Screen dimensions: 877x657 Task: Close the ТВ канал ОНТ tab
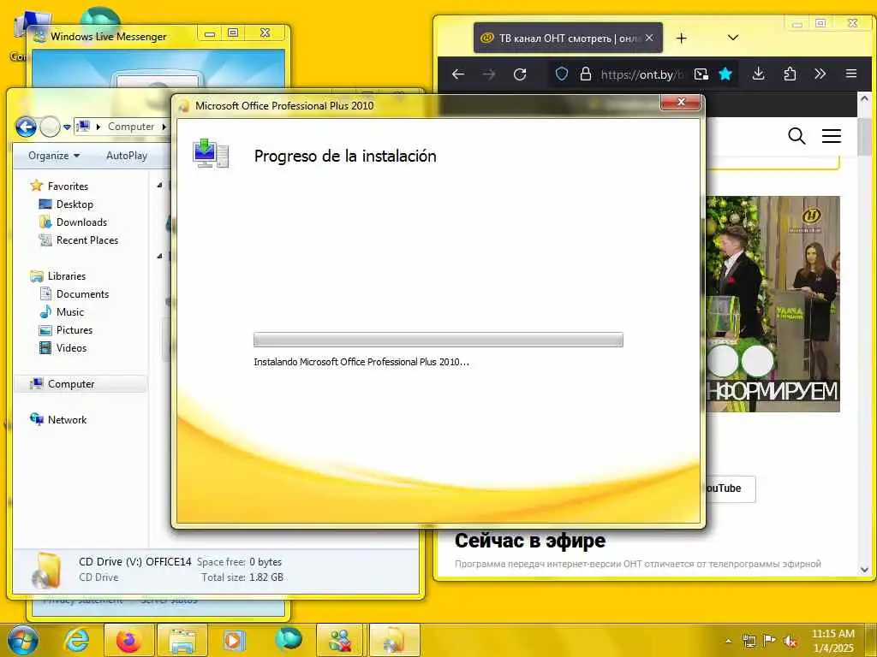[x=649, y=38]
